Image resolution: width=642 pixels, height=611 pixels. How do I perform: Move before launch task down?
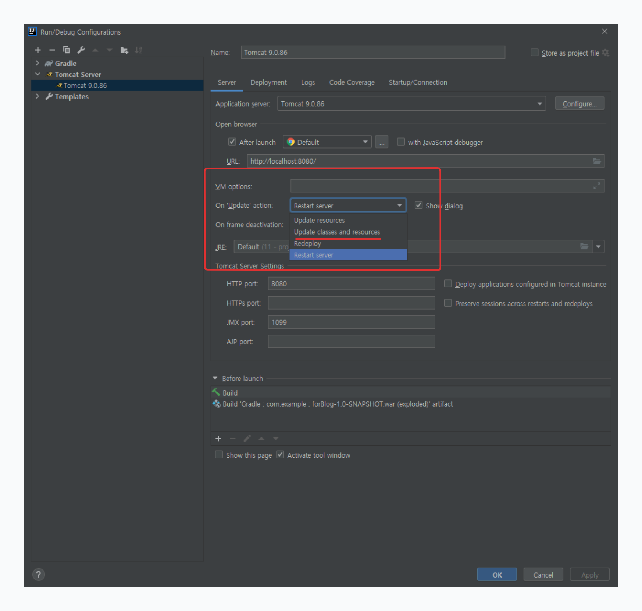point(276,439)
